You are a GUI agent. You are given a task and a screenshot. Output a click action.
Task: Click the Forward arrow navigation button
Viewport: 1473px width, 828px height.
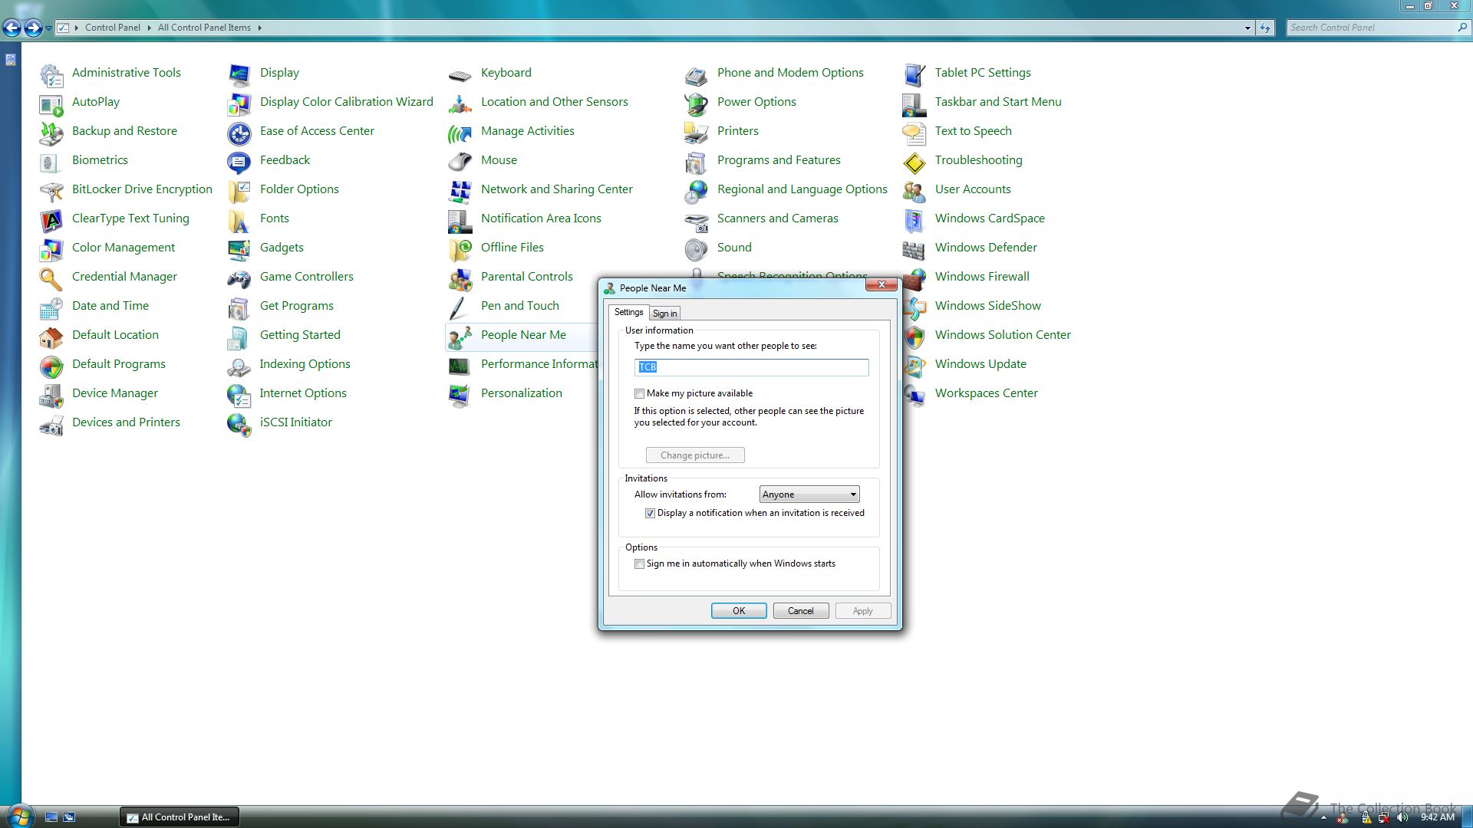pos(33,28)
